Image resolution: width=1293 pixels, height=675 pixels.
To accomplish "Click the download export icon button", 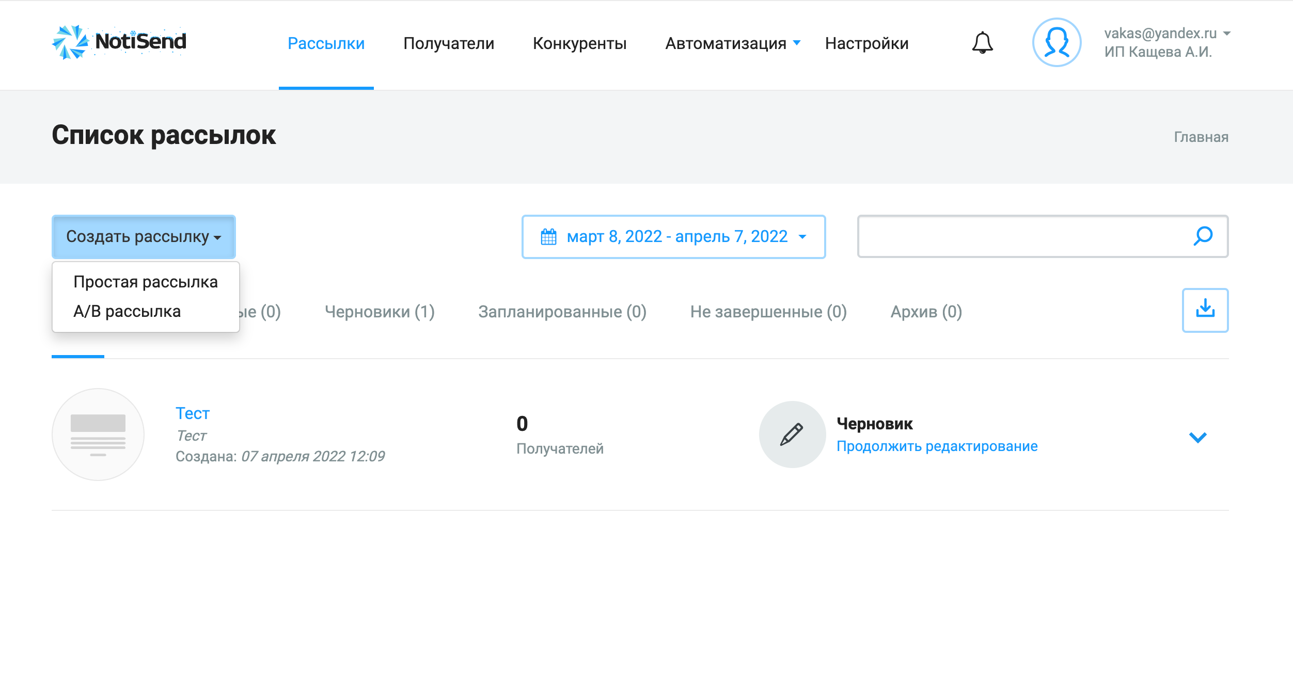I will coord(1205,310).
